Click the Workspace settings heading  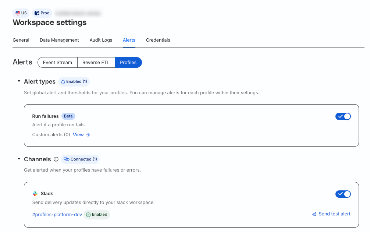50,22
